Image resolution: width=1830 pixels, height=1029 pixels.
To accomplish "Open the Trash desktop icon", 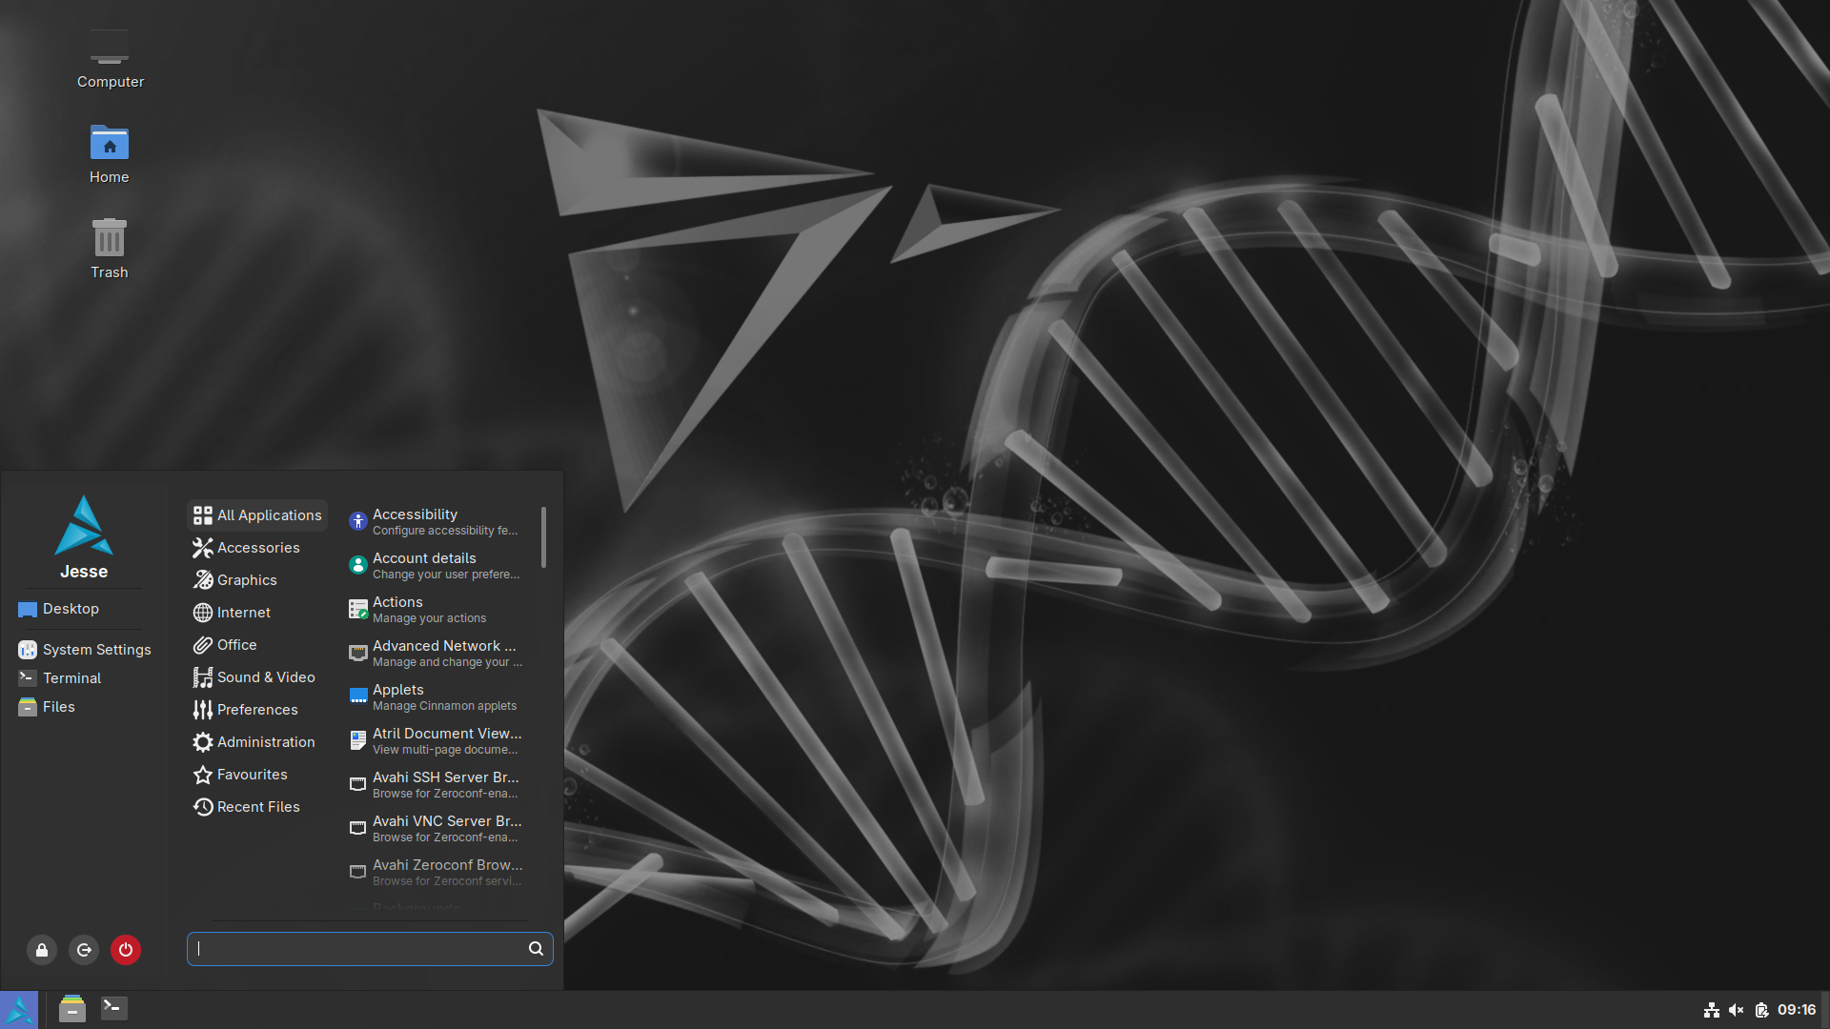I will (110, 250).
